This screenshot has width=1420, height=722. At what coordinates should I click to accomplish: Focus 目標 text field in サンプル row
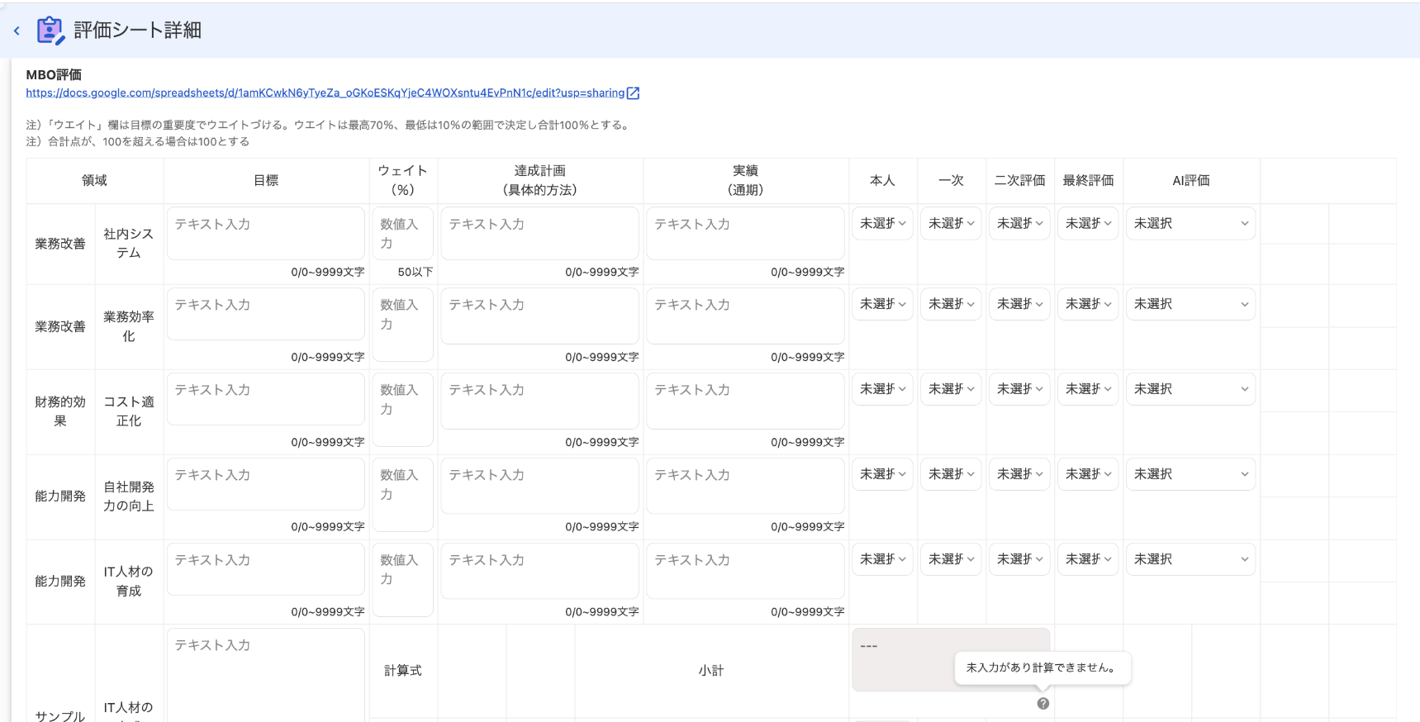[266, 676]
